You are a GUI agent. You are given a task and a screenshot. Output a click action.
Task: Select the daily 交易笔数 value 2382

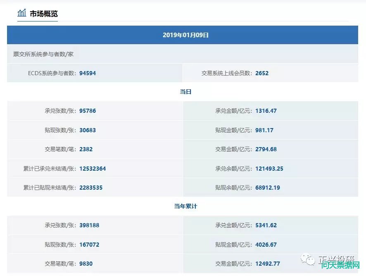pos(86,149)
